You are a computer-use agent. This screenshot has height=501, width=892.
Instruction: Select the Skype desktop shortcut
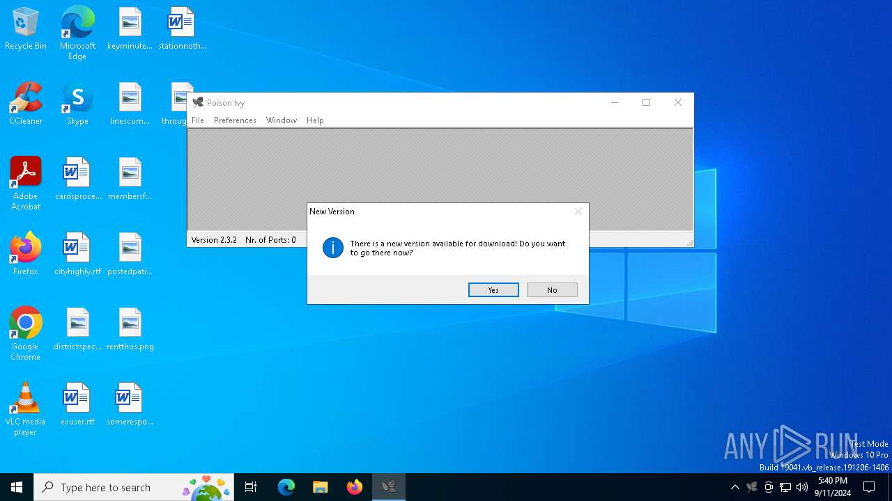click(77, 104)
